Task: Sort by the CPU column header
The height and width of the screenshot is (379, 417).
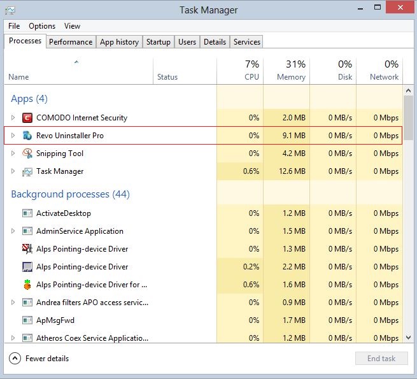Action: point(240,71)
